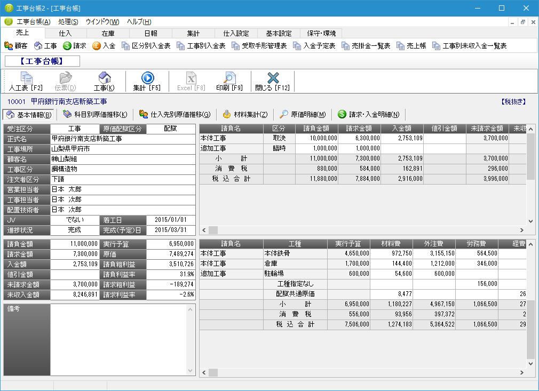
Task: Click the 【税抜き】 label
Action: coord(513,102)
